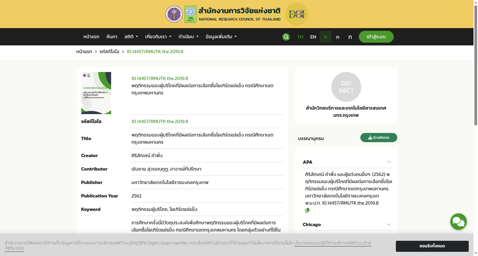Switch language to EN
Screen dimensions: 478x256
click(313, 37)
